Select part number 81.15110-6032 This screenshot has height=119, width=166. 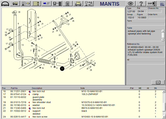(18, 97)
